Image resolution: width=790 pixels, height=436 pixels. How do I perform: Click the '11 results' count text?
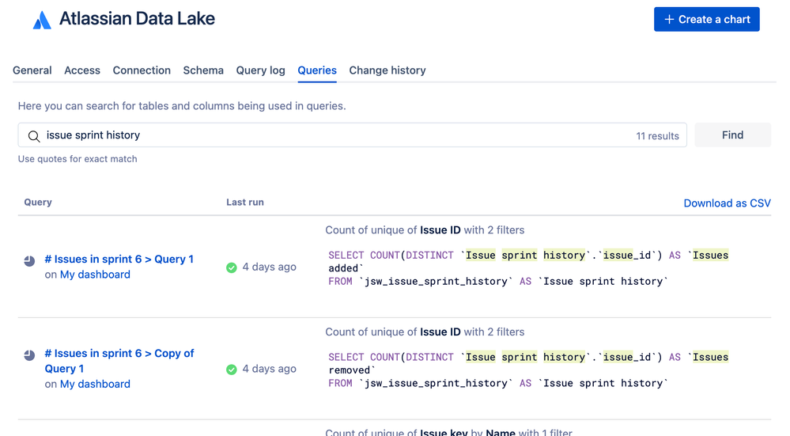tap(657, 135)
